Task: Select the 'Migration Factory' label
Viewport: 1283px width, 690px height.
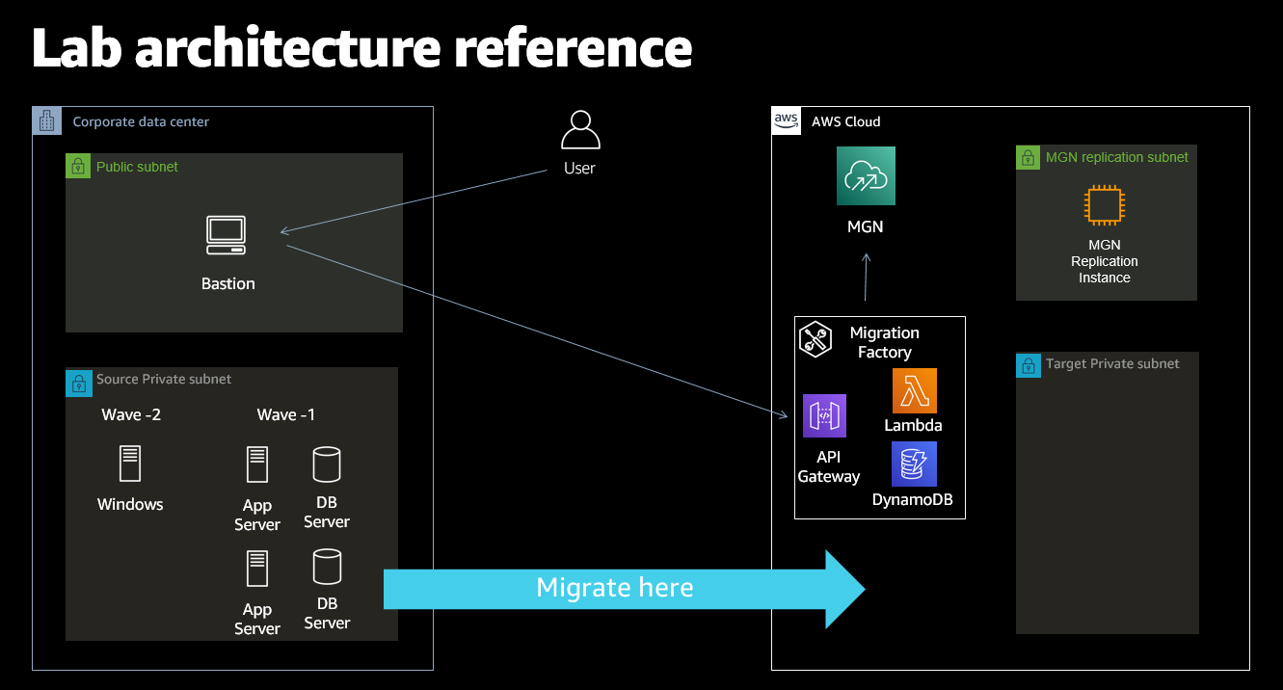Action: [x=885, y=342]
